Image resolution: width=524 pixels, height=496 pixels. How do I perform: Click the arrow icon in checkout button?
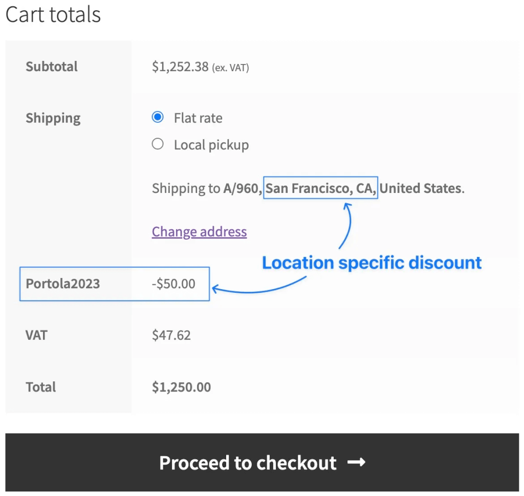coord(356,463)
